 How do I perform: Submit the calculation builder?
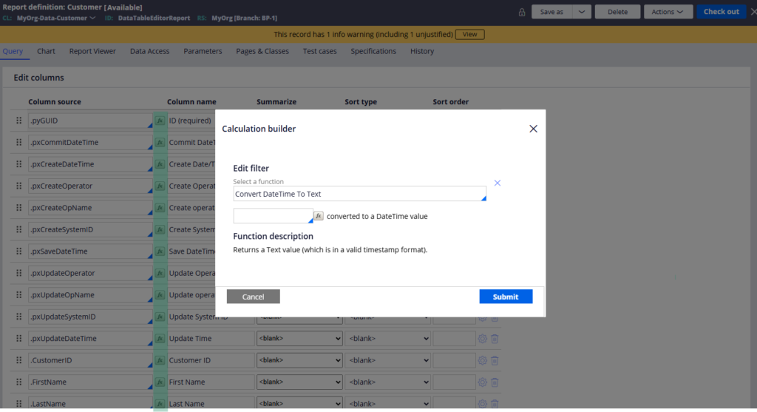(506, 297)
